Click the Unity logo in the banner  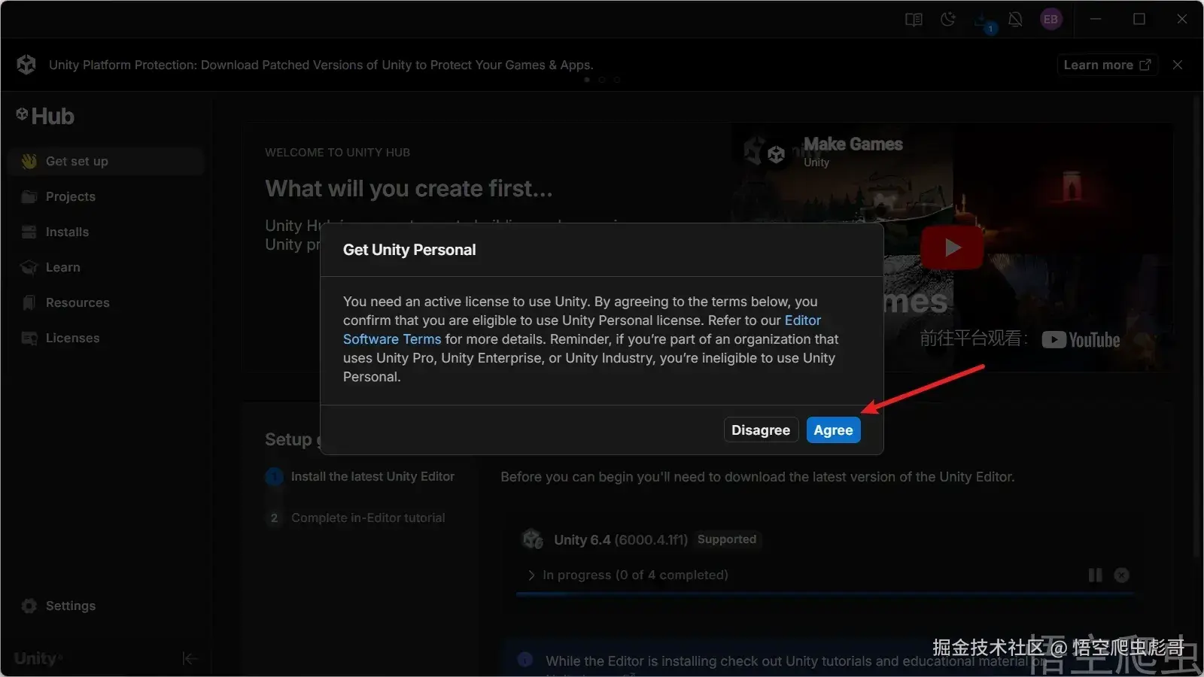(26, 65)
